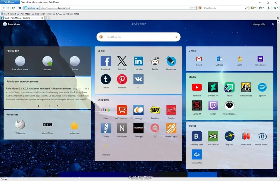Open the Pale Moon forum bookmark
The height and width of the screenshot is (181, 280).
[x=41, y=14]
